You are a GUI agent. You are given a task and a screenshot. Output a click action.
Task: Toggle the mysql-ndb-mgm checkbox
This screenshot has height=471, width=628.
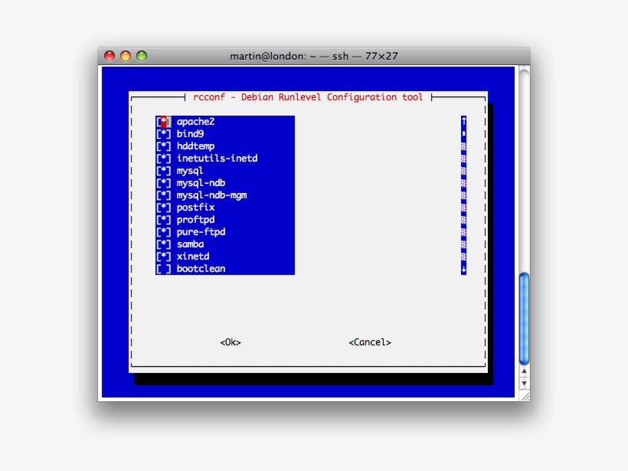(163, 195)
